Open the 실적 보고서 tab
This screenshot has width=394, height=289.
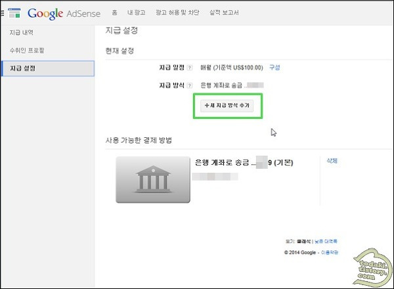[224, 12]
